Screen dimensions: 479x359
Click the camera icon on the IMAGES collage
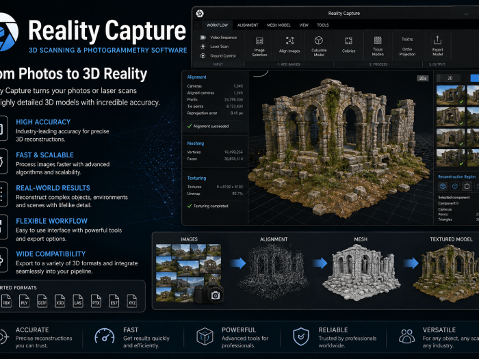click(216, 295)
